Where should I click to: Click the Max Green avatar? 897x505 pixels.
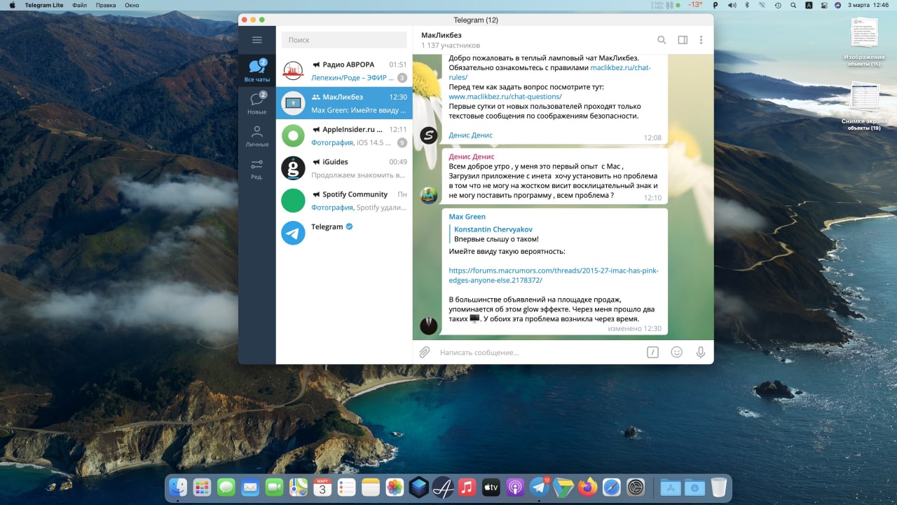429,325
